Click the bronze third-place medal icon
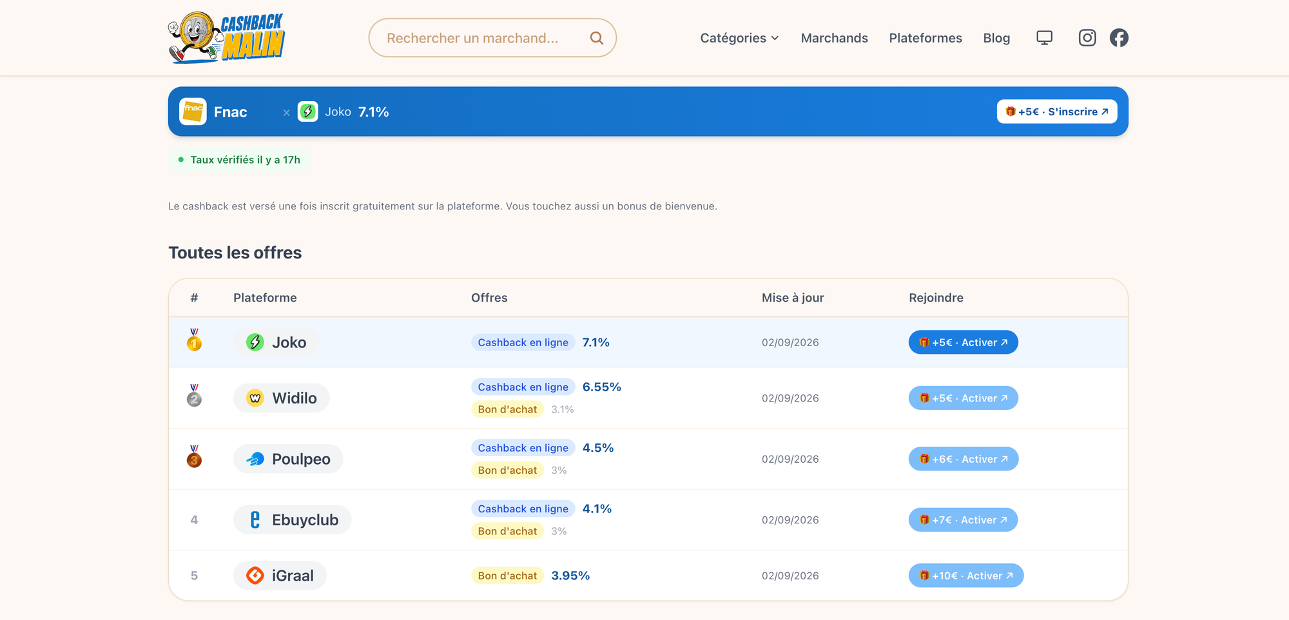This screenshot has height=620, width=1289. (194, 456)
